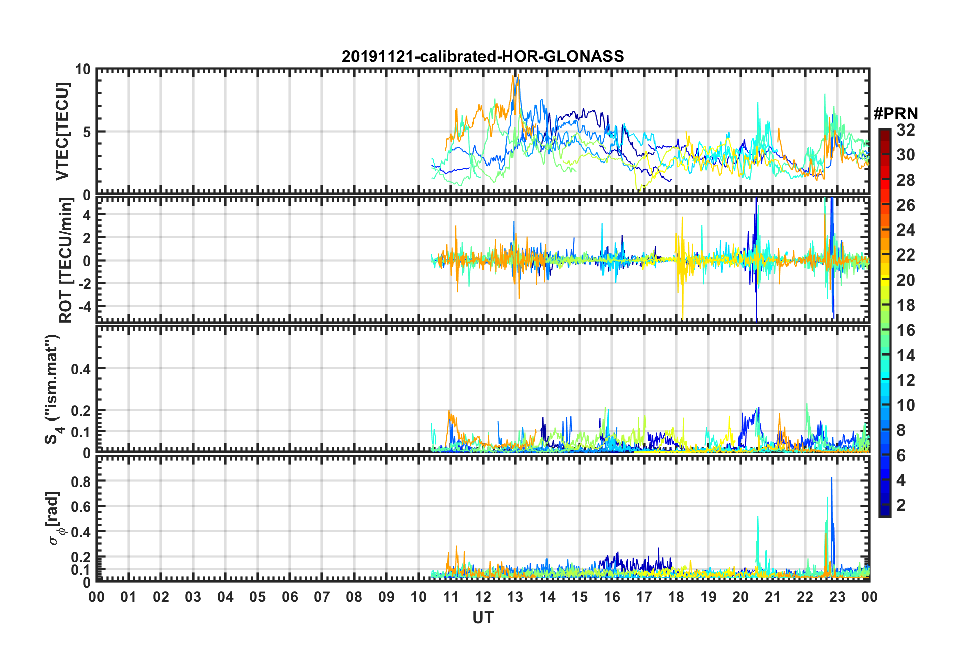Click the colorbar PRN label "6"
Viewport: 966px width, 646px height.
(901, 455)
